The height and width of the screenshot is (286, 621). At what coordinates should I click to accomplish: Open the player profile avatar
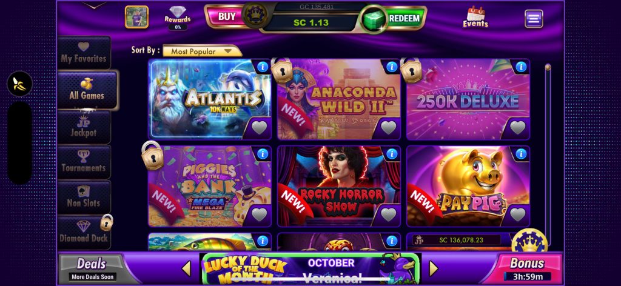[x=136, y=17]
